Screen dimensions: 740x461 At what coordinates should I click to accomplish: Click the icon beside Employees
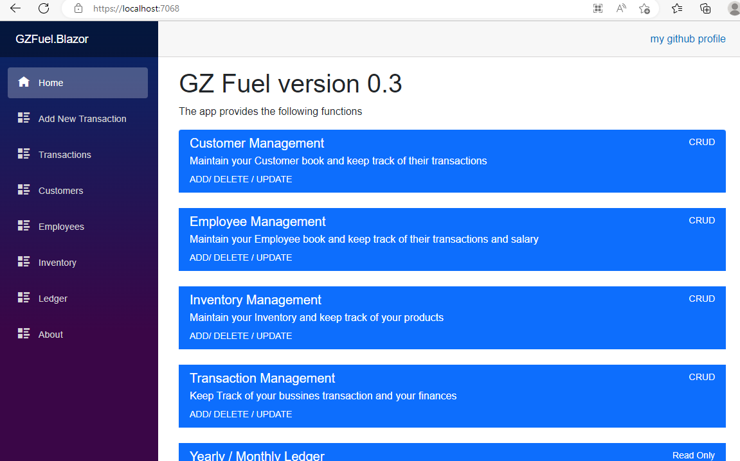click(24, 225)
